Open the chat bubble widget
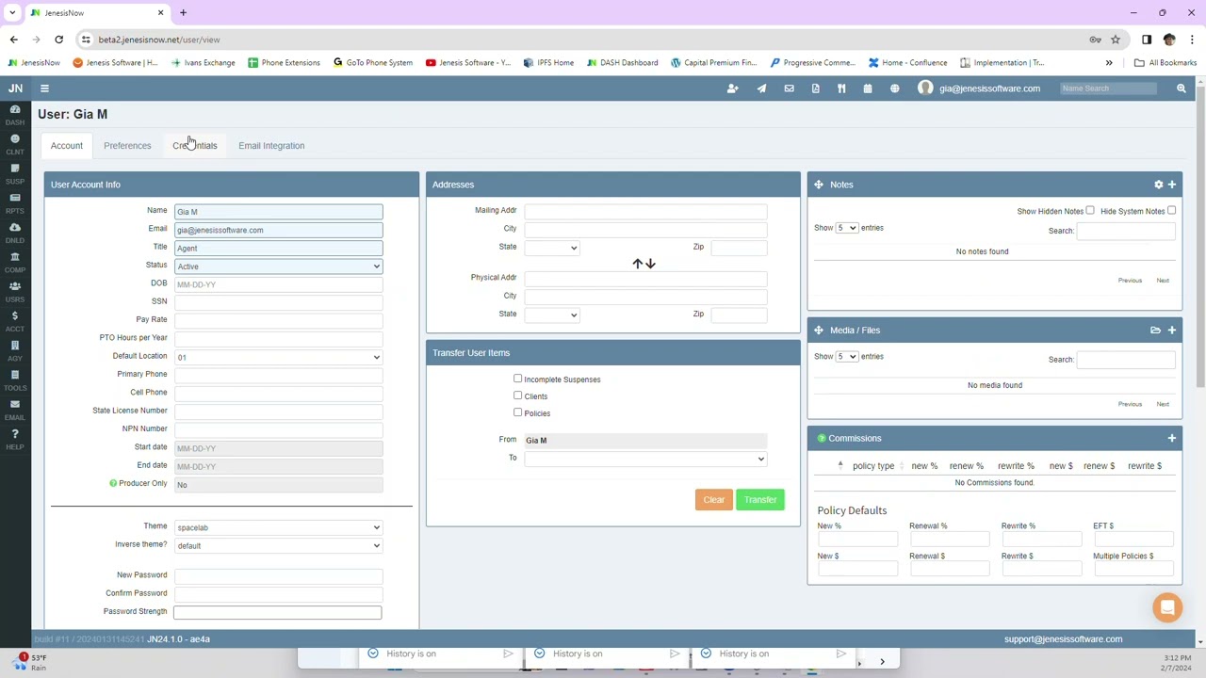This screenshot has width=1206, height=678. pos(1167,608)
